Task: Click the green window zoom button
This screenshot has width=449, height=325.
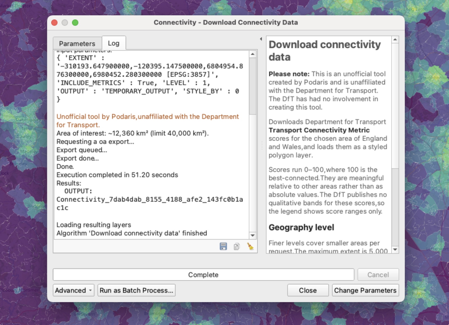Action: (75, 22)
